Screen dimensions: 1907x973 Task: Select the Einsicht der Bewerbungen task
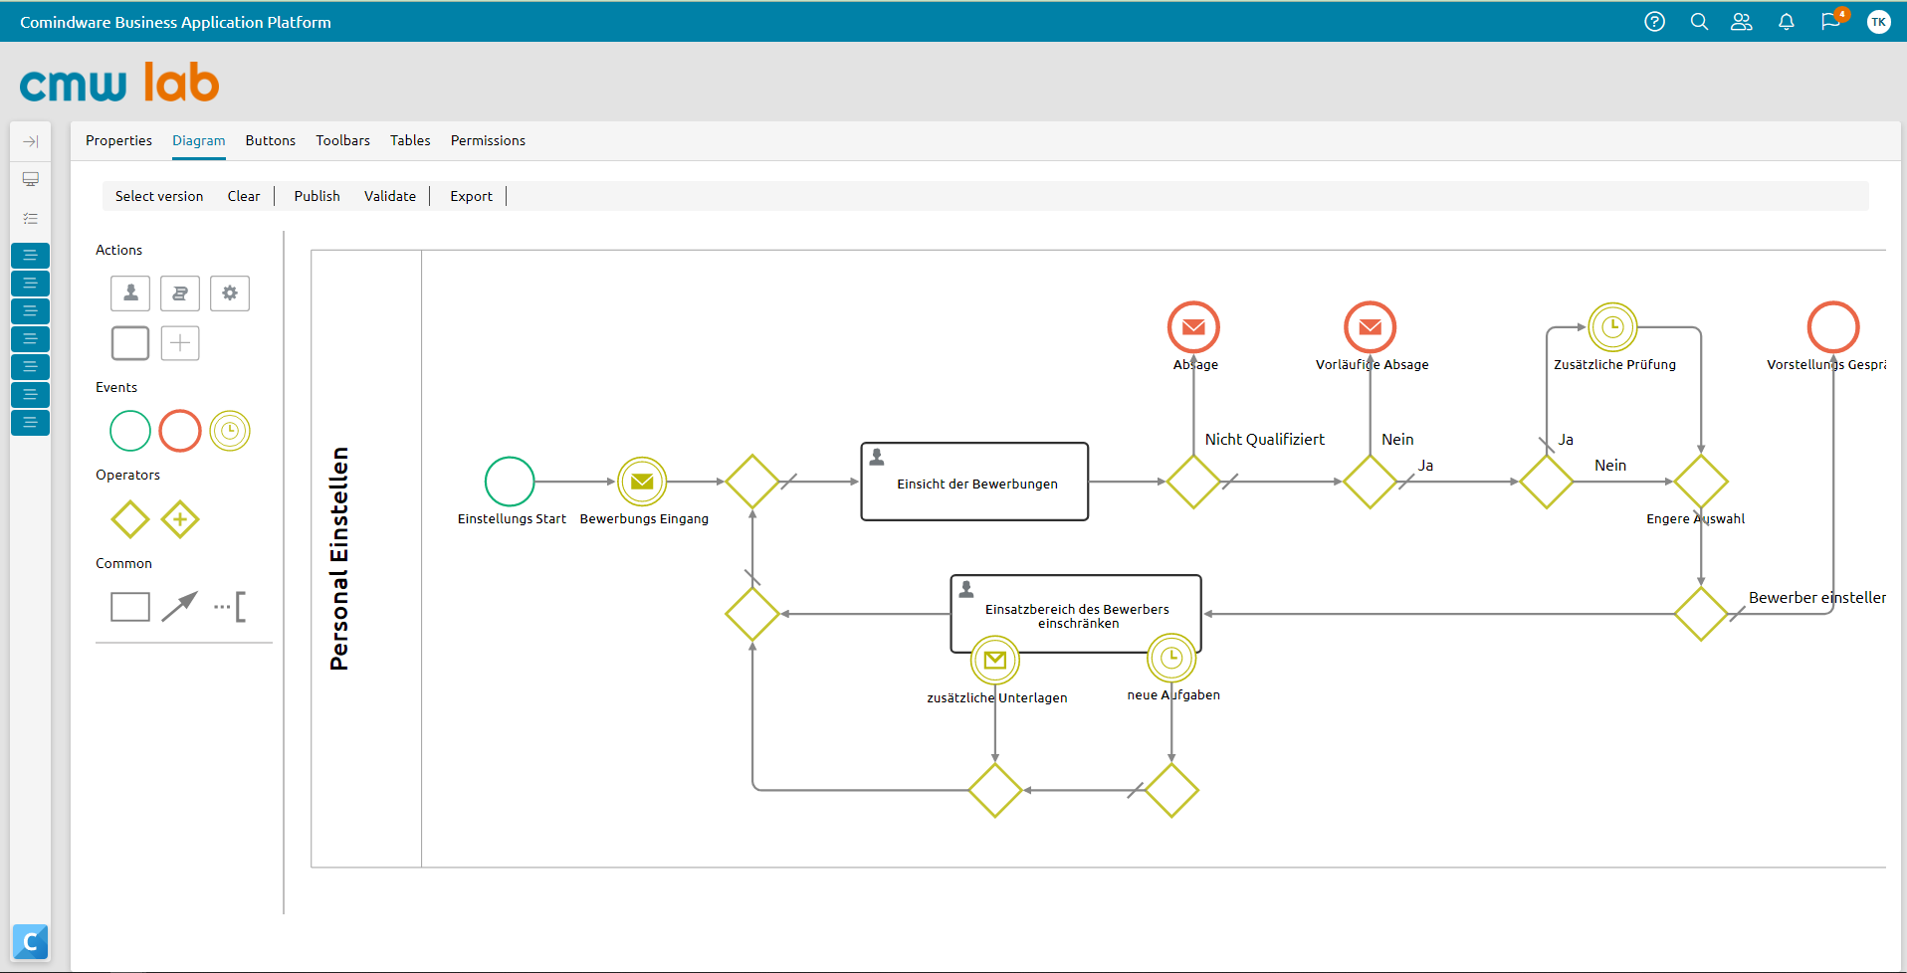[974, 482]
